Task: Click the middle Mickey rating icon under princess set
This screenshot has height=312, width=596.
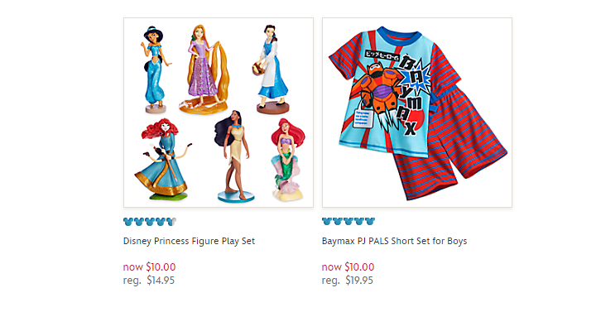Action: click(x=150, y=221)
